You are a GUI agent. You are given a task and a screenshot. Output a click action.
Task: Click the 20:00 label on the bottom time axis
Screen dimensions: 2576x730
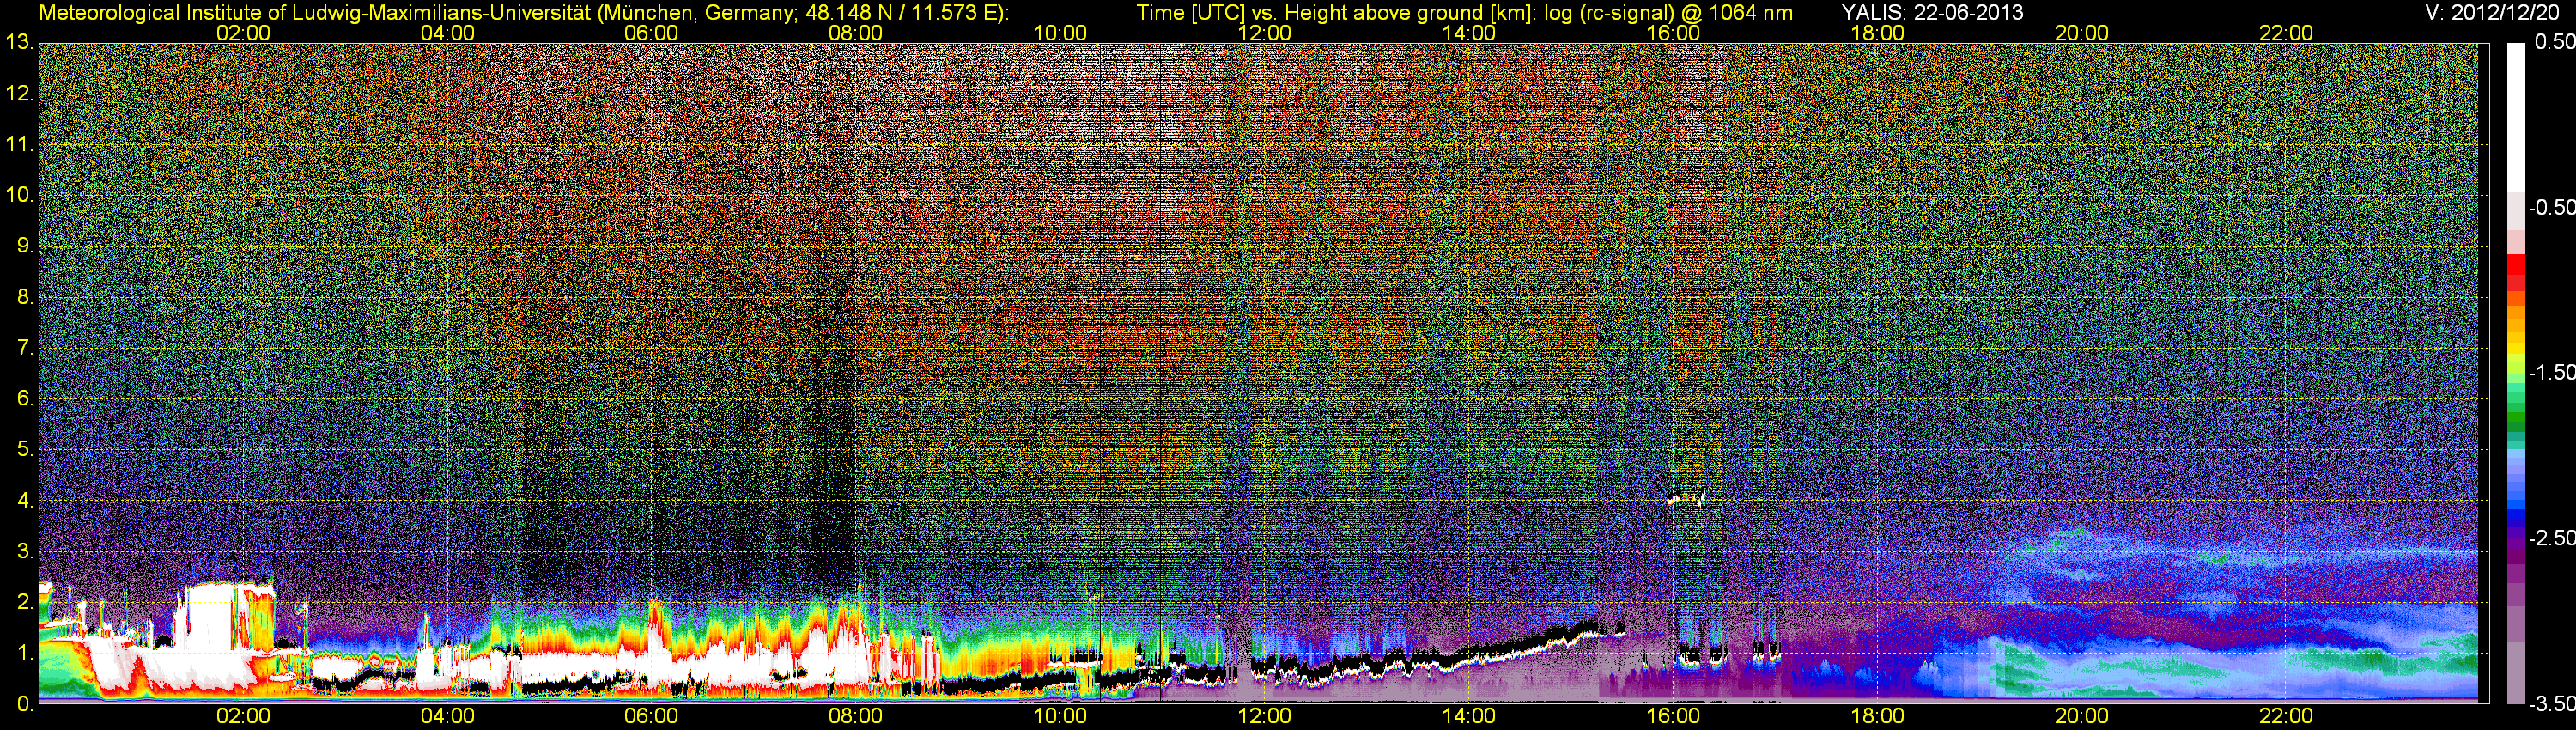point(2082,716)
